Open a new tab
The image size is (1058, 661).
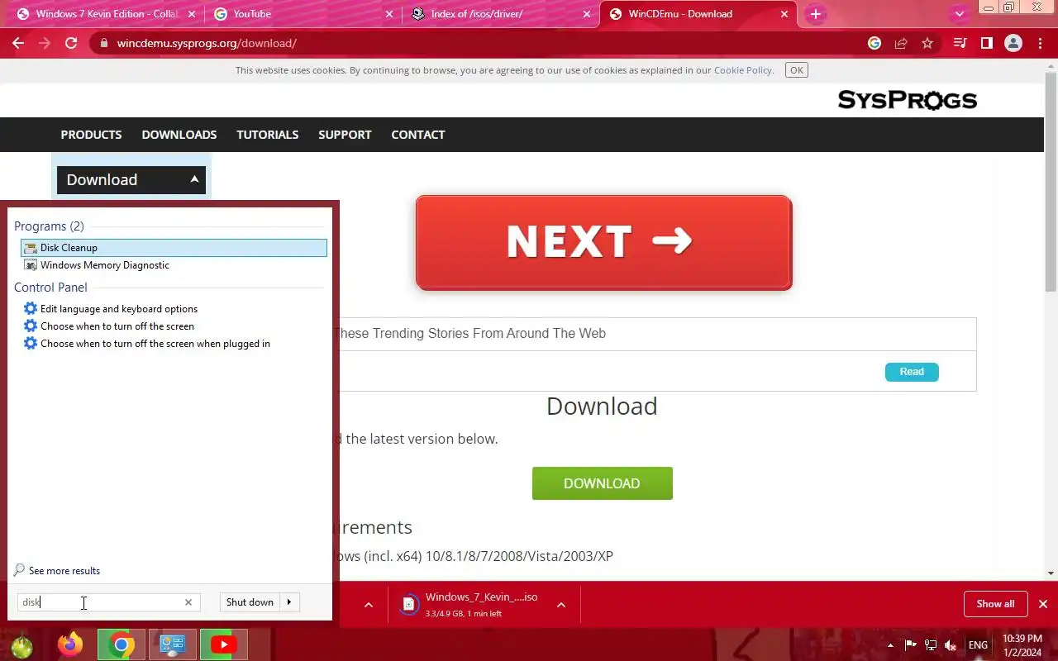tap(816, 14)
